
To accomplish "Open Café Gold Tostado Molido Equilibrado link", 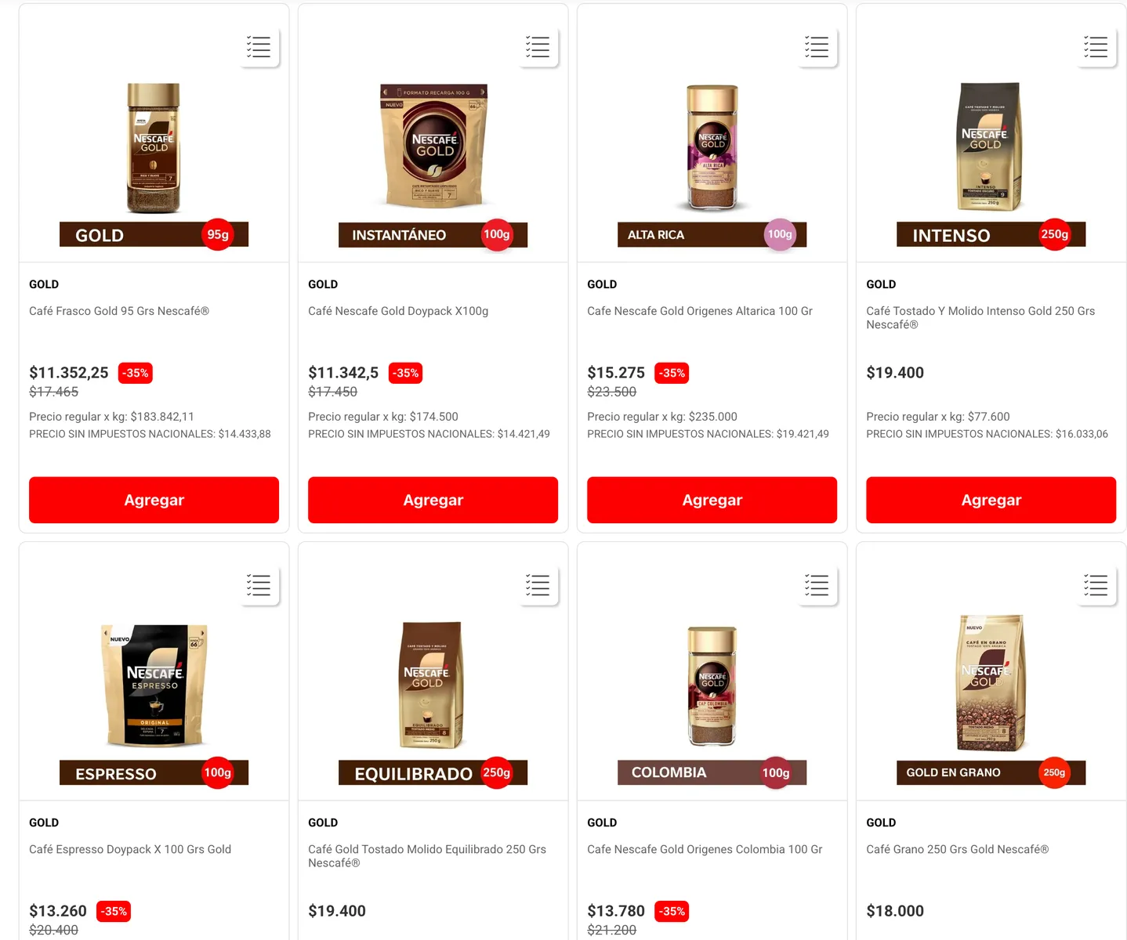I will [x=427, y=856].
